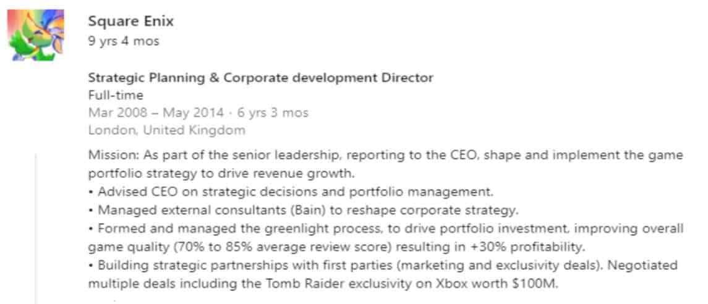Viewport: 708px width, 304px height.
Task: Open Strategic Planning & Corporate development Director title
Action: [x=260, y=78]
